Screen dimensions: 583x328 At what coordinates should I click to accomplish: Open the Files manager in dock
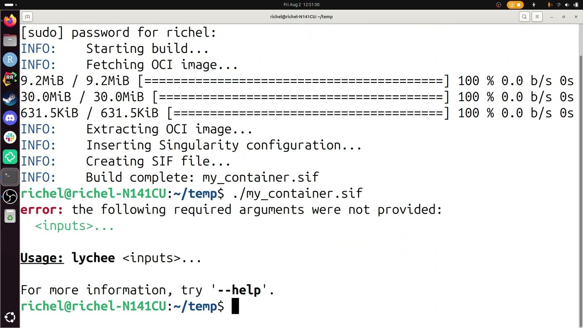tap(10, 40)
